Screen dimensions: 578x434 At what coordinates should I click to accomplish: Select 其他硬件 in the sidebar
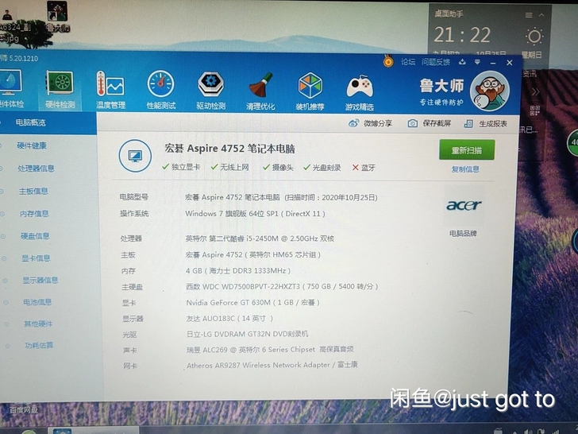point(38,324)
